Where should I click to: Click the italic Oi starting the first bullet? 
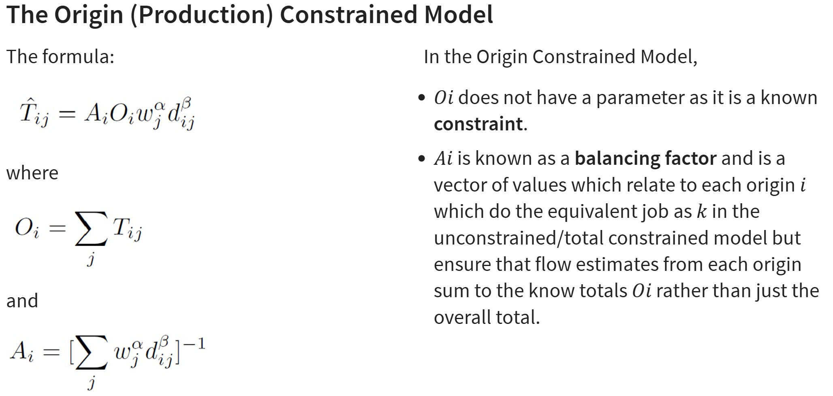(x=444, y=98)
